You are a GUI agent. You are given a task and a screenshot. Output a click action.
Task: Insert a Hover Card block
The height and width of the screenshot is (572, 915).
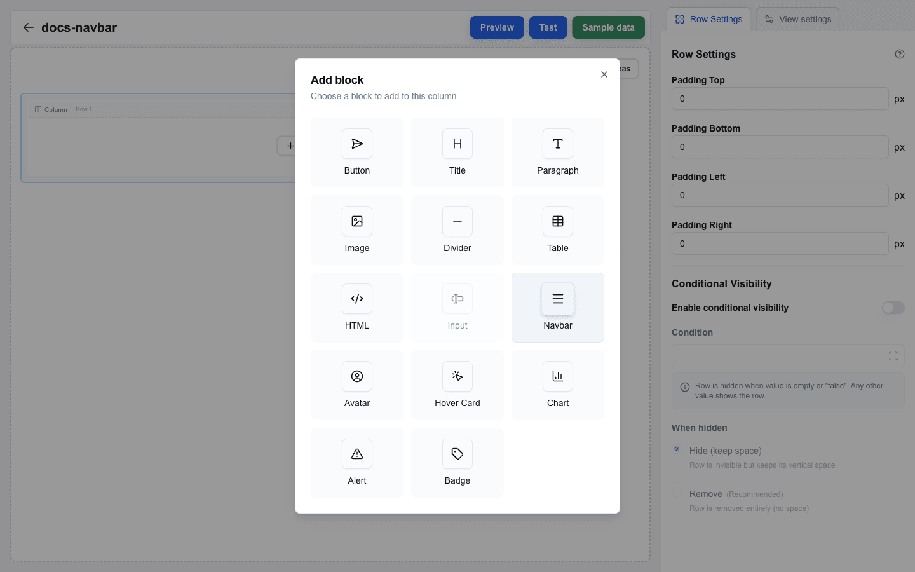tap(457, 385)
